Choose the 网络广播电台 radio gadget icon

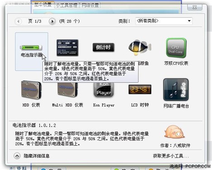[176, 90]
